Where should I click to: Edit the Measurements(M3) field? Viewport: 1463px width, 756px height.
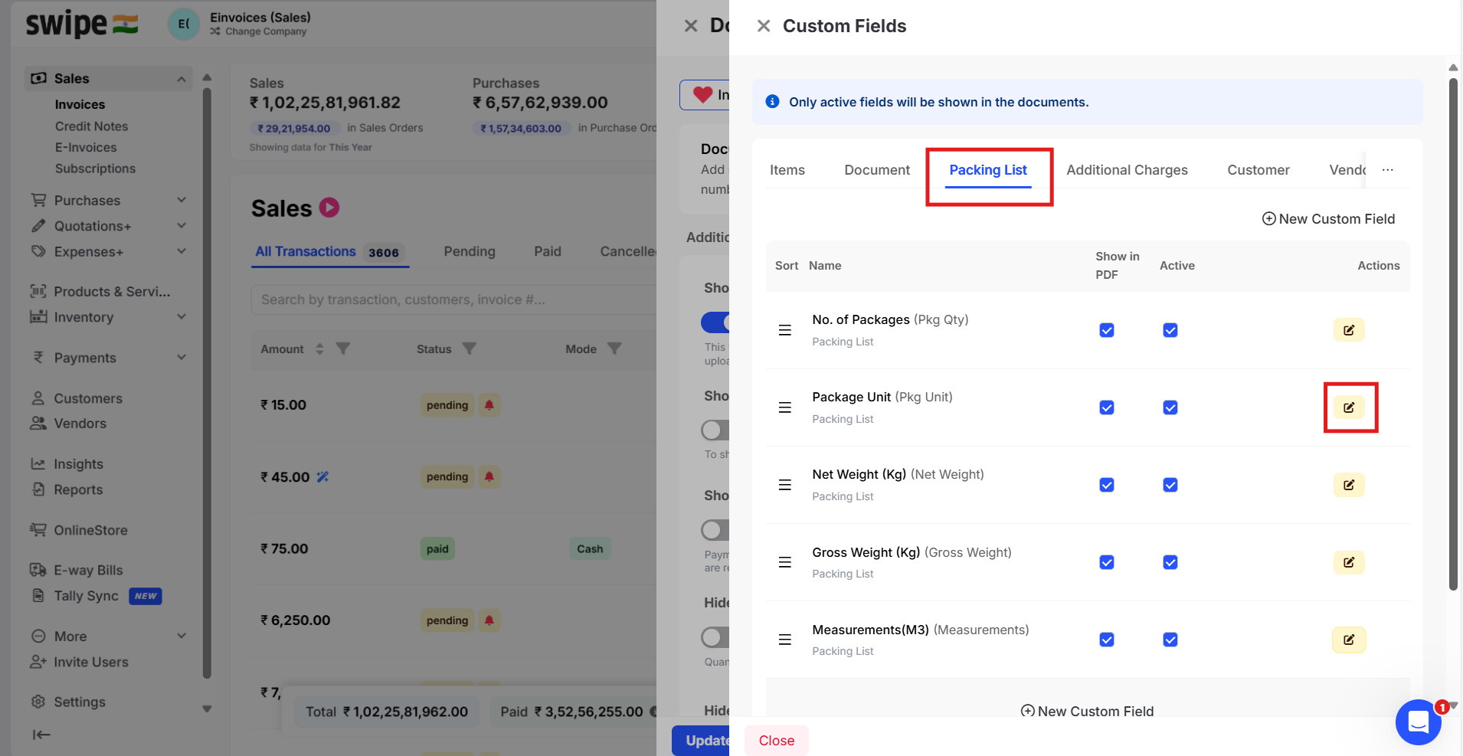tap(1348, 640)
